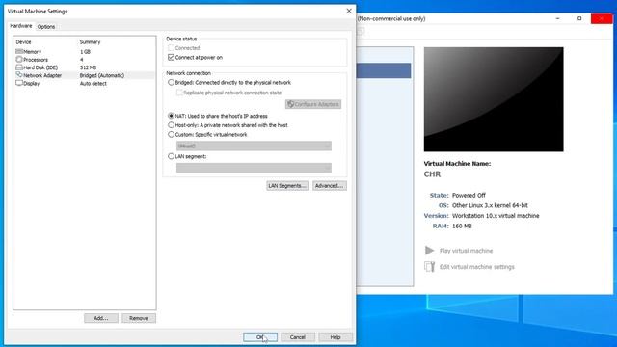Click the Display device icon
The width and height of the screenshot is (617, 347).
tap(19, 83)
